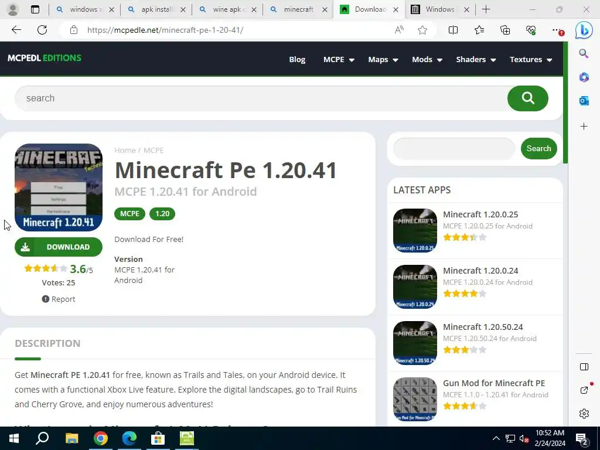Open APK installer app on taskbar
600x450 pixels.
coord(187,438)
